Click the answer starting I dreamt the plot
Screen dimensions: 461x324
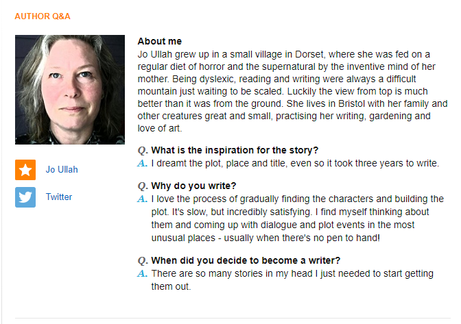(294, 163)
